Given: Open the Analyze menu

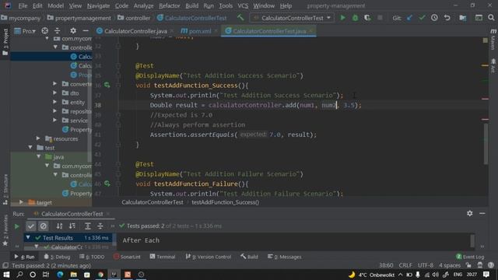Looking at the screenshot, I should point(143,5).
